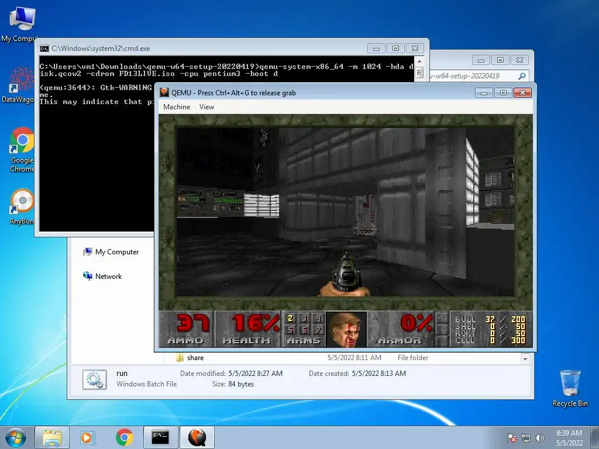Screen dimensions: 599x449
Task: Click the Doom ammo totals panel
Action: (x=491, y=329)
